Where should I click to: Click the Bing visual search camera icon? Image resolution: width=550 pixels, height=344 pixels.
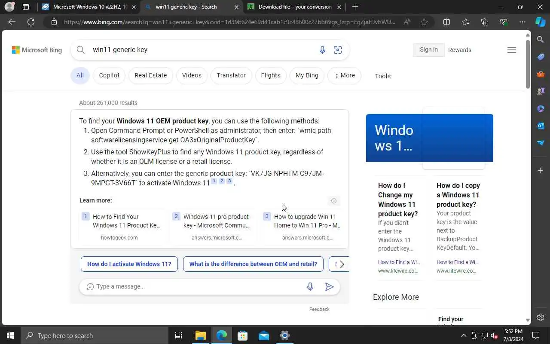click(x=338, y=50)
